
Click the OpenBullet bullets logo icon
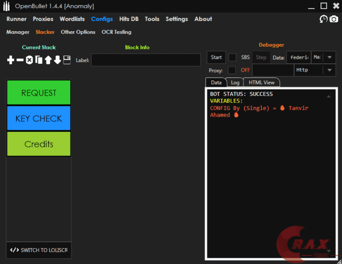6,6
